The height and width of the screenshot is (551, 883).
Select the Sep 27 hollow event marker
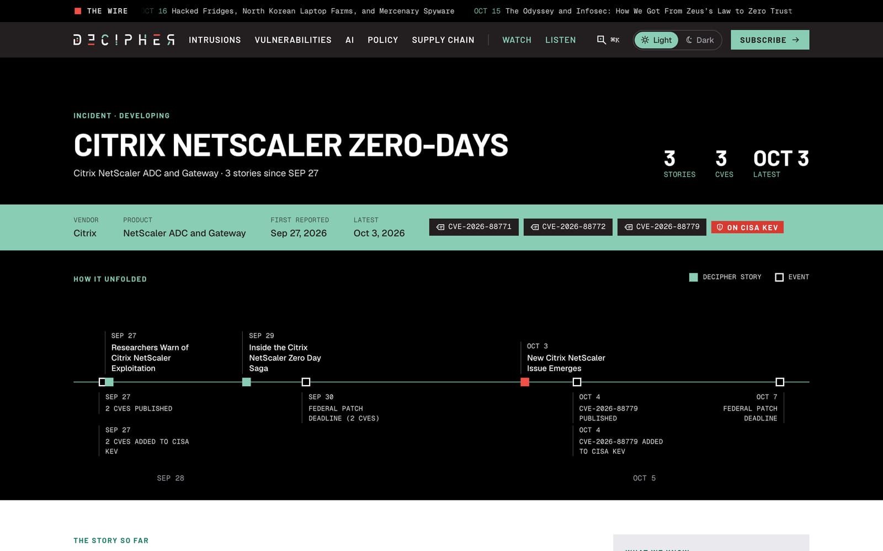pyautogui.click(x=102, y=382)
